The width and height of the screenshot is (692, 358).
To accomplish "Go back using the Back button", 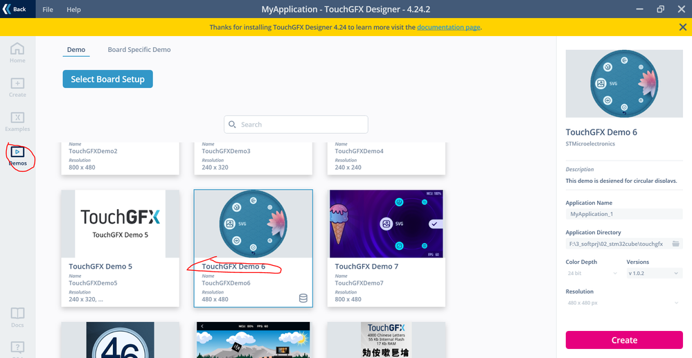I will (x=16, y=9).
